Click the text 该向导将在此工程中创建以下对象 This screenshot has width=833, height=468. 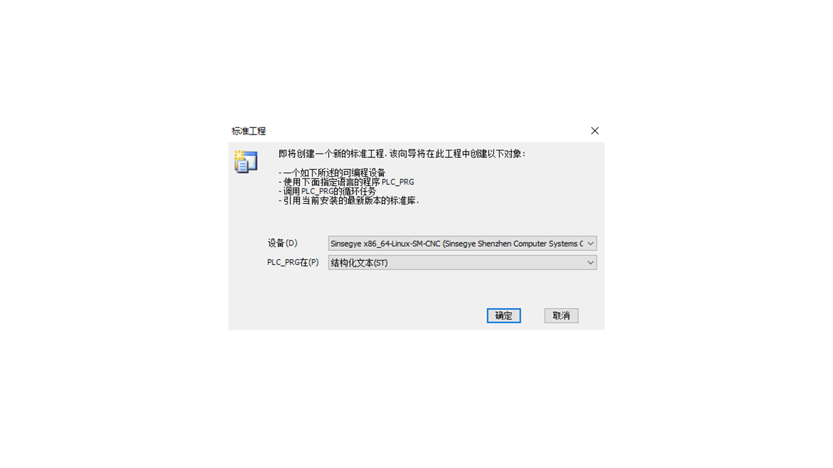pyautogui.click(x=457, y=154)
